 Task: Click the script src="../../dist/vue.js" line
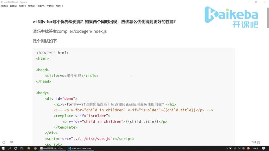click(x=89, y=139)
